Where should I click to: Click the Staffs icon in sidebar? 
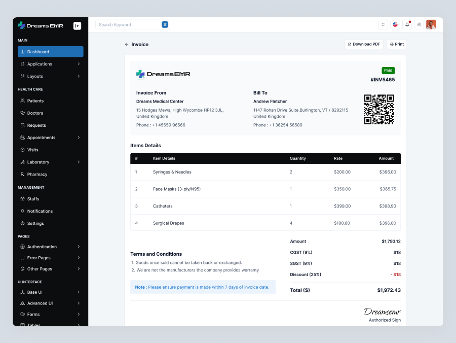tap(22, 198)
